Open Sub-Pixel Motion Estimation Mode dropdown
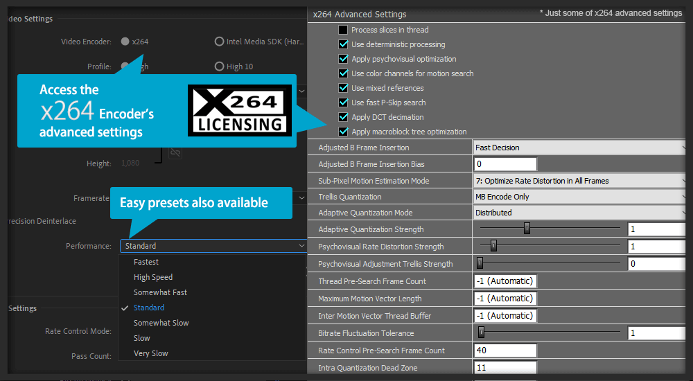The image size is (693, 381). click(x=579, y=181)
